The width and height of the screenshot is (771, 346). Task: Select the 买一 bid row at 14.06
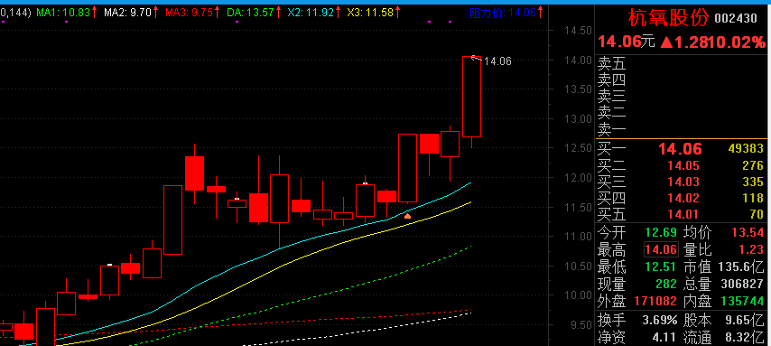tap(681, 149)
